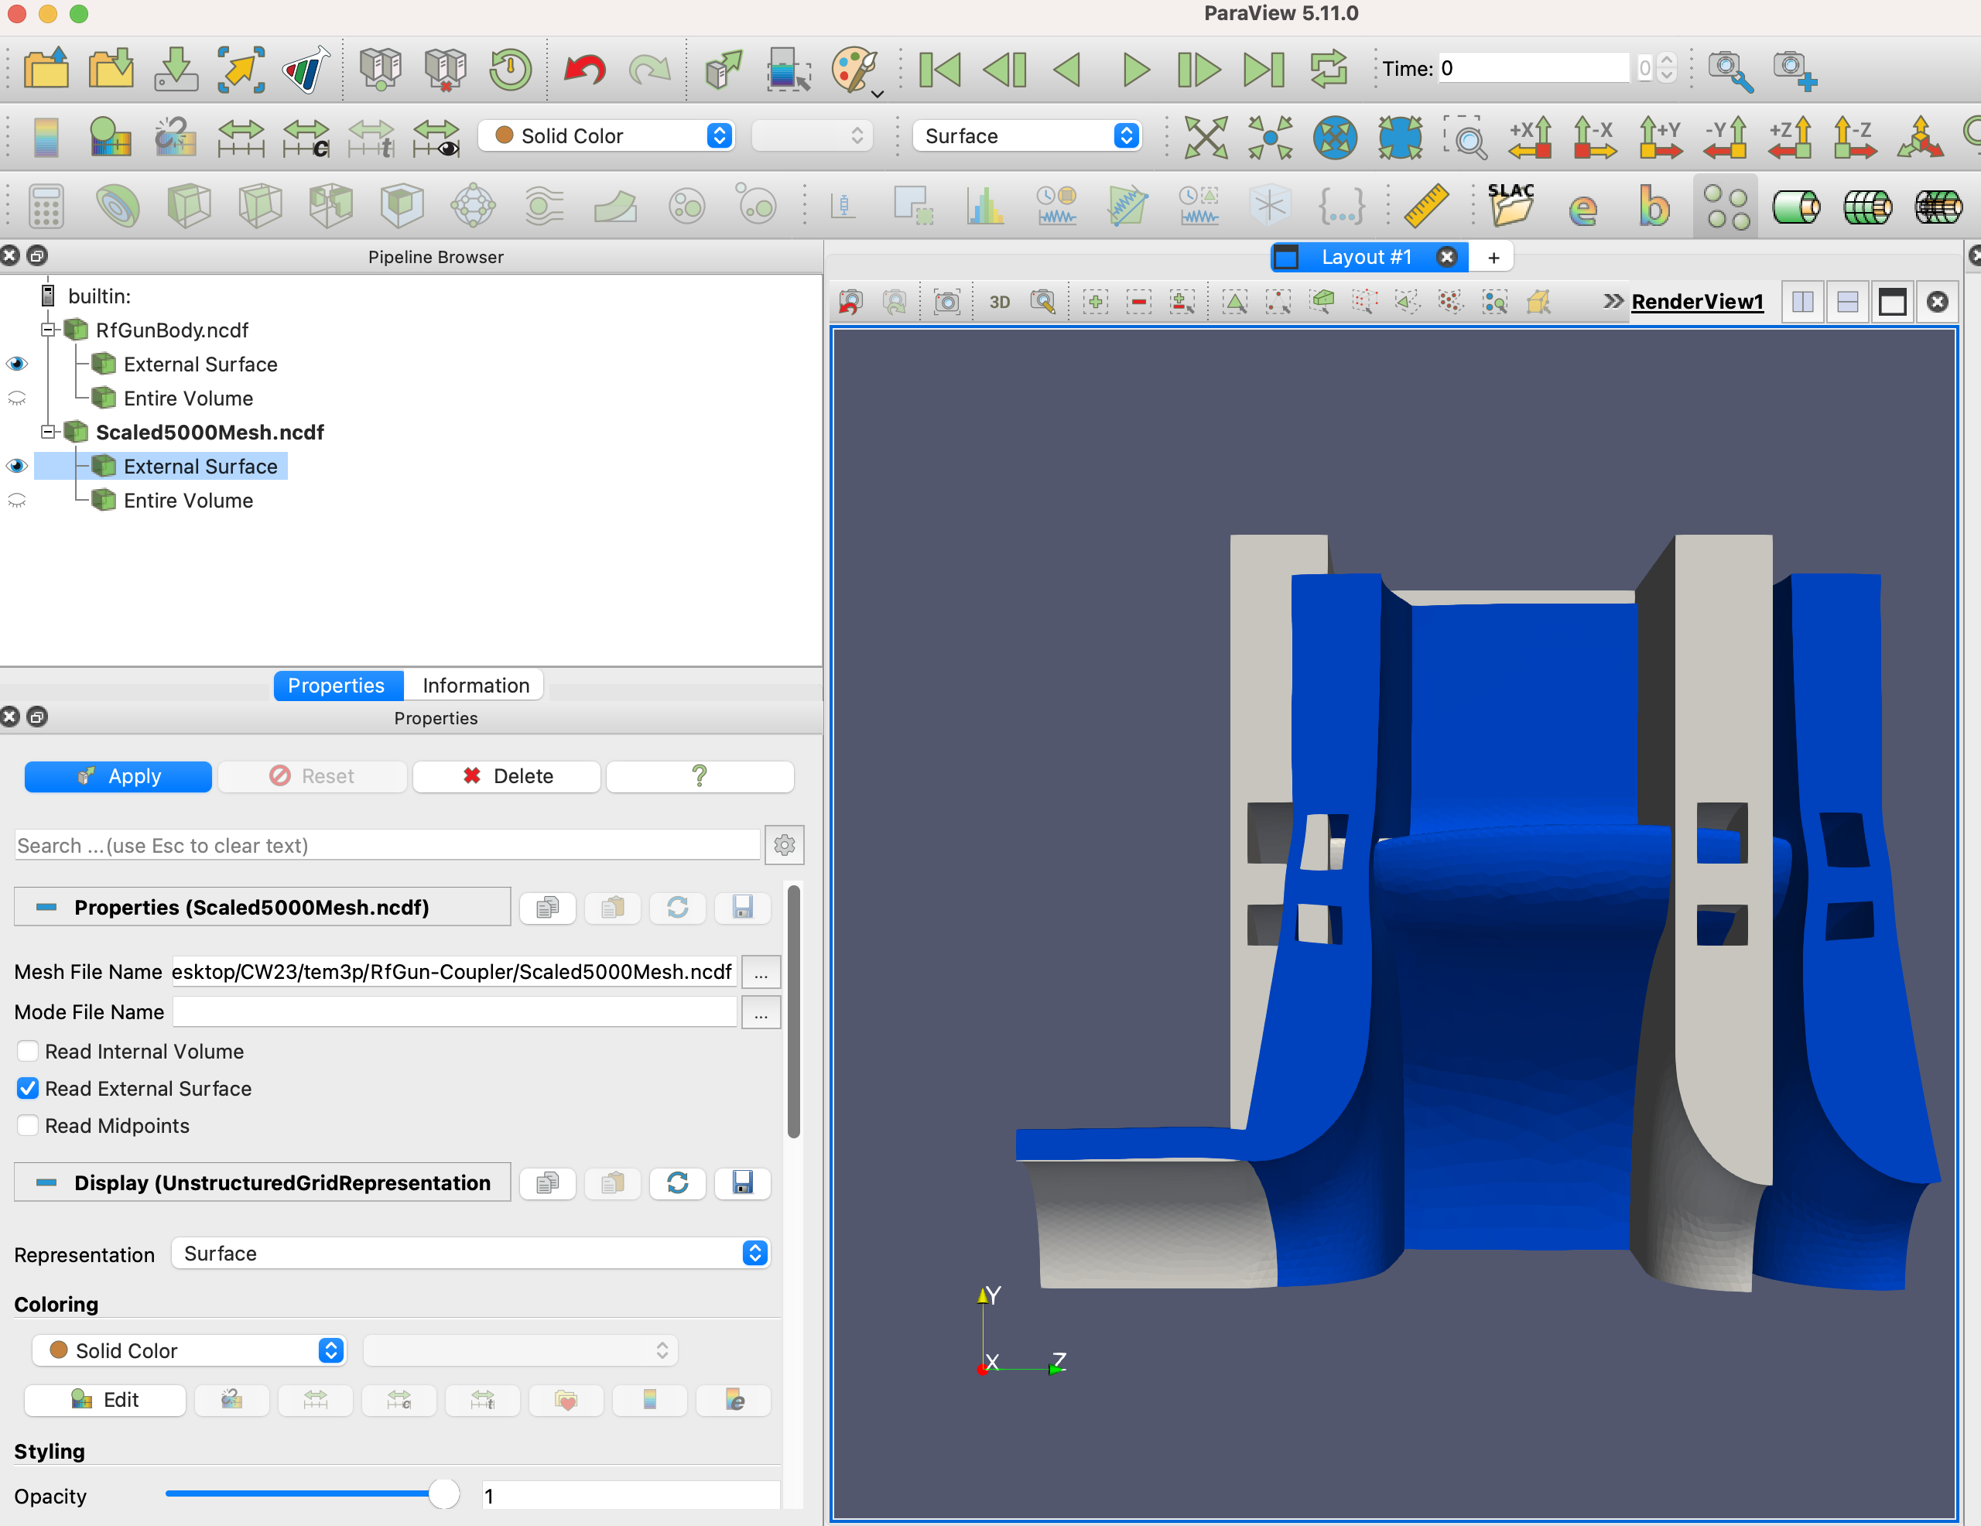1981x1526 pixels.
Task: Show Scaled5000Mesh Entire Volume via eye toggle
Action: pos(16,501)
